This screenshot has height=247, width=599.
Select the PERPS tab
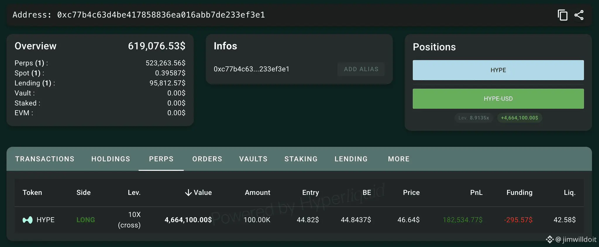click(x=161, y=159)
